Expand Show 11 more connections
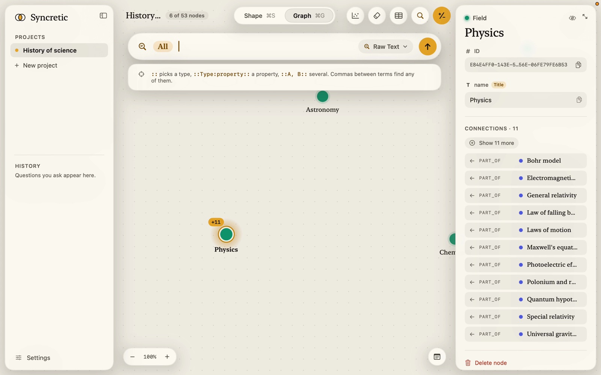The image size is (601, 375). tap(491, 143)
